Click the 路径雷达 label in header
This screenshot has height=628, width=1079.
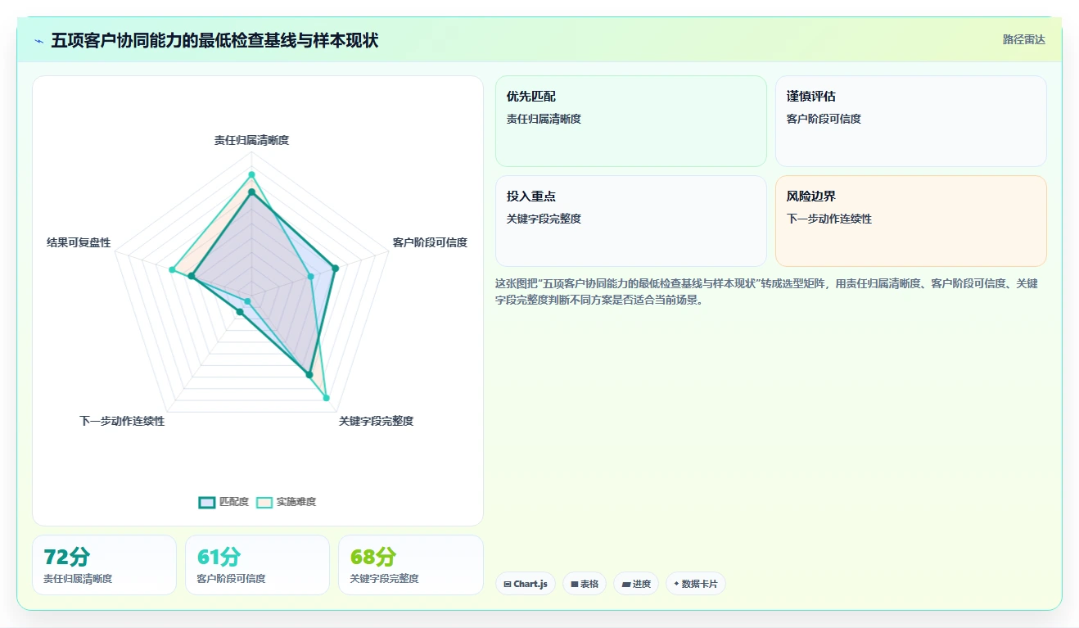click(1023, 39)
